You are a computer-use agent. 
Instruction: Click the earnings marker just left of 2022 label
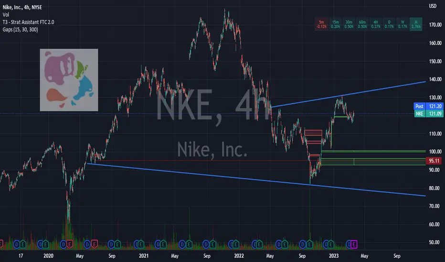(235, 244)
